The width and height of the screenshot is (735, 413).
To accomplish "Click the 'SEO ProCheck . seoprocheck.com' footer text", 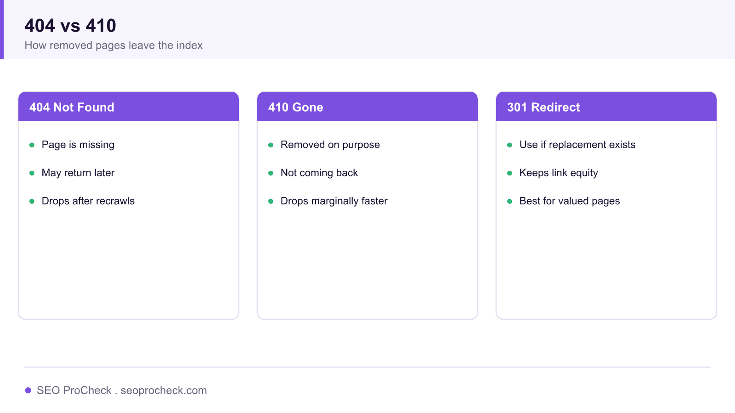I will [x=122, y=391].
